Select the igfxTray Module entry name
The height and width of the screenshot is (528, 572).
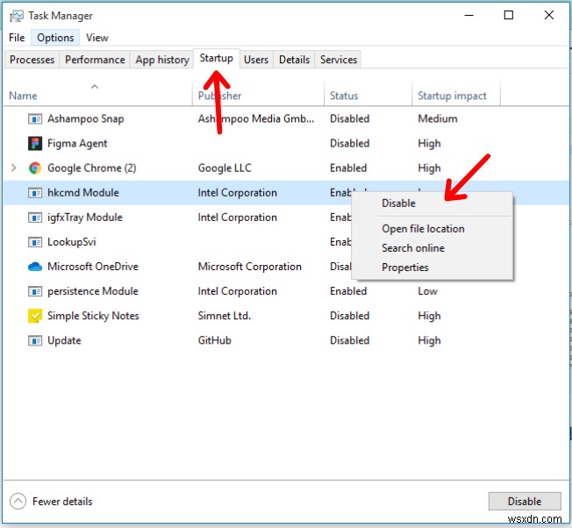tap(85, 218)
